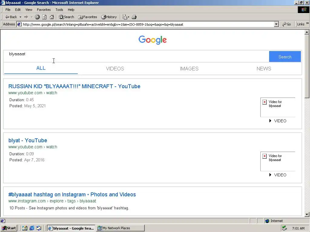Expand the Mail button dropdown arrow
The height and width of the screenshot is (232, 310).
tap(128, 17)
